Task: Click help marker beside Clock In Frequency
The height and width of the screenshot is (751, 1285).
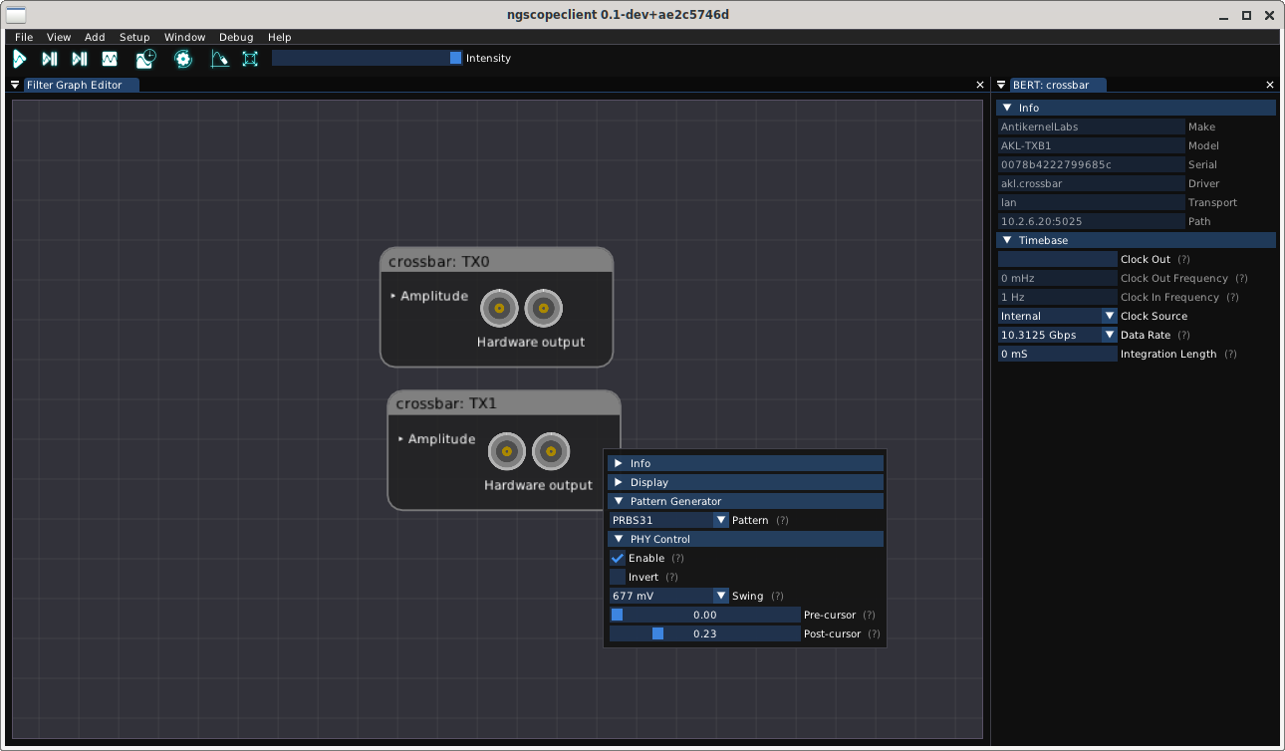Action: 1232,297
